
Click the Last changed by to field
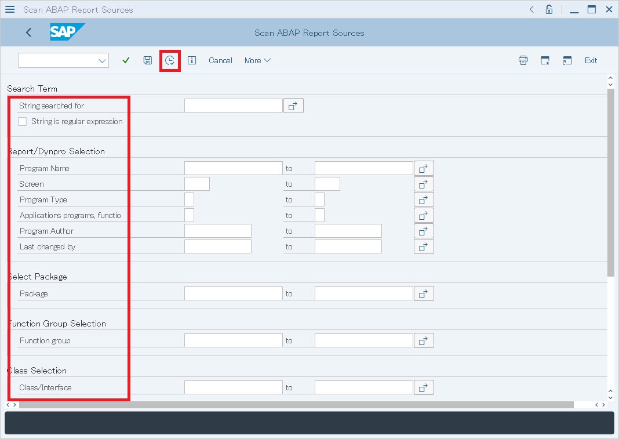[x=348, y=246]
